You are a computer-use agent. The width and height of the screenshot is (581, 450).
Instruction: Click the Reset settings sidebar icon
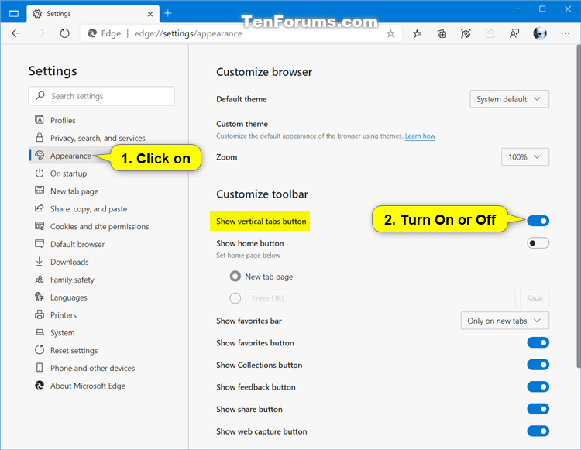click(x=40, y=349)
